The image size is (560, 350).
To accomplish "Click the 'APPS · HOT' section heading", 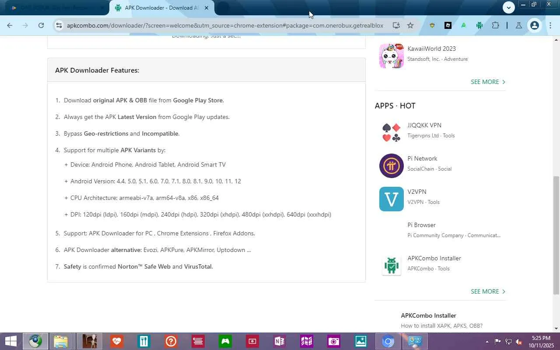I will point(395,105).
